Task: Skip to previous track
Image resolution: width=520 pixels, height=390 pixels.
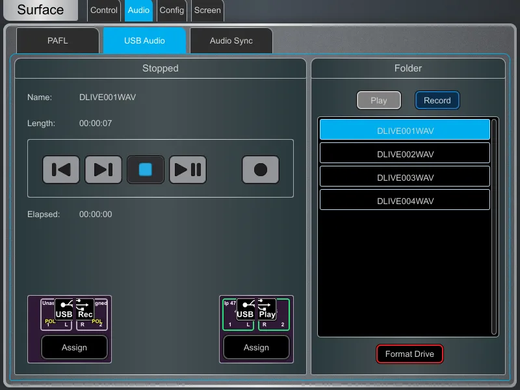Action: pyautogui.click(x=61, y=170)
